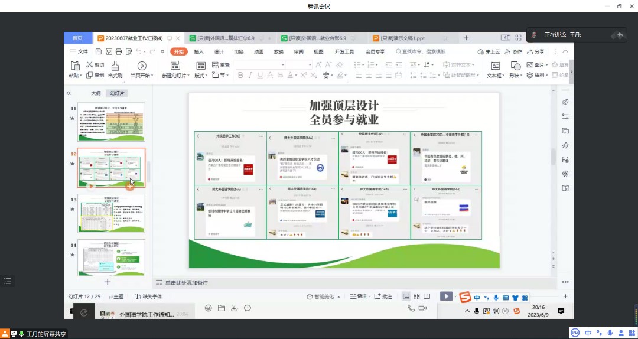Start slideshow from current slide icon

tap(142, 66)
